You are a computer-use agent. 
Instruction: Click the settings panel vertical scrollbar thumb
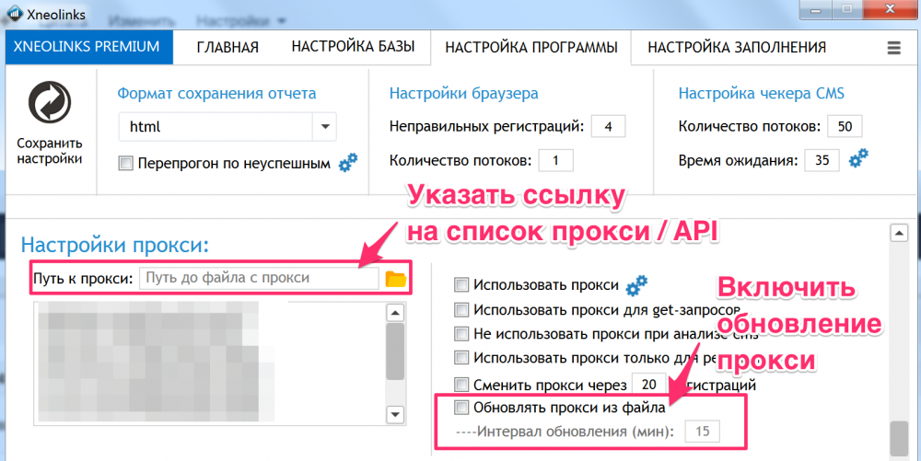click(x=899, y=438)
